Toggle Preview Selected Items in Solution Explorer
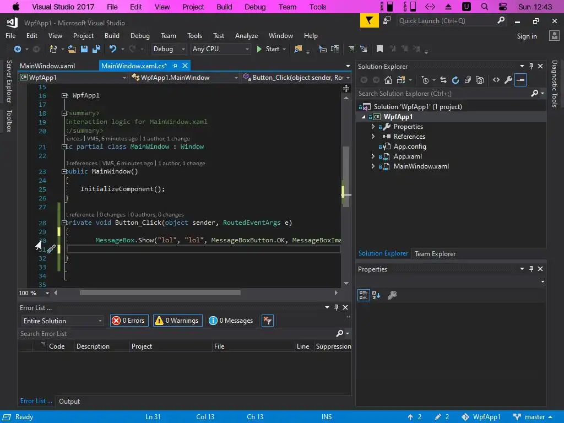Viewport: 564px width, 423px height. 520,80
